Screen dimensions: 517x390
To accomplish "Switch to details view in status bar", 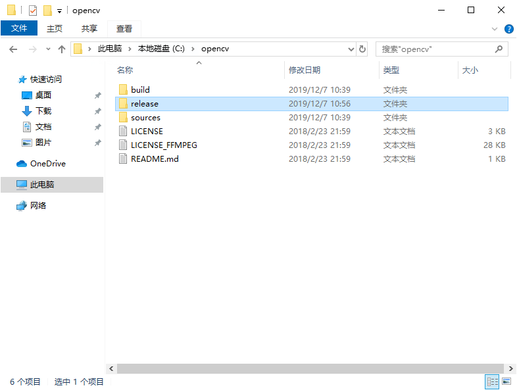I will (x=492, y=381).
